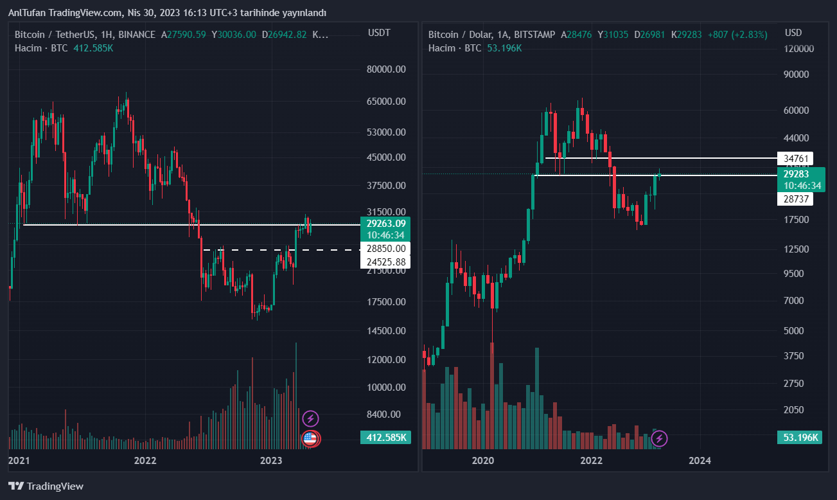
Task: Click the 53.196K volume label
Action: click(x=800, y=438)
